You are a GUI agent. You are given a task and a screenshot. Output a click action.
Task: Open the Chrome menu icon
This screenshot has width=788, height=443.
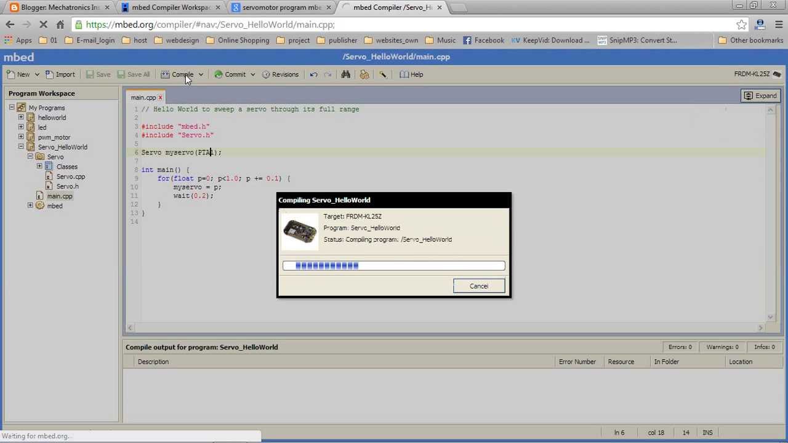[x=778, y=25]
